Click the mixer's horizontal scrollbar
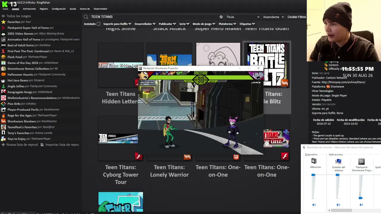The image size is (381, 214). point(341,210)
